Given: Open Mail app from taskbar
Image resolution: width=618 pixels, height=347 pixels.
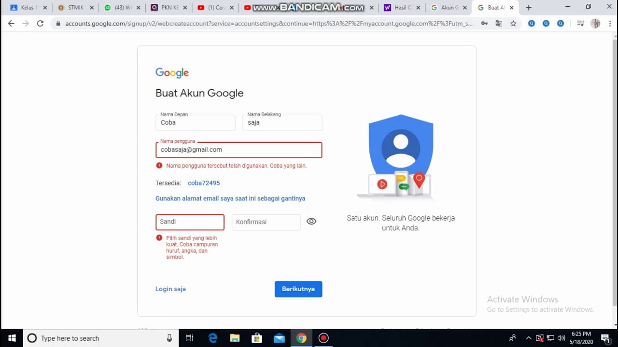Looking at the screenshot, I should 279,338.
